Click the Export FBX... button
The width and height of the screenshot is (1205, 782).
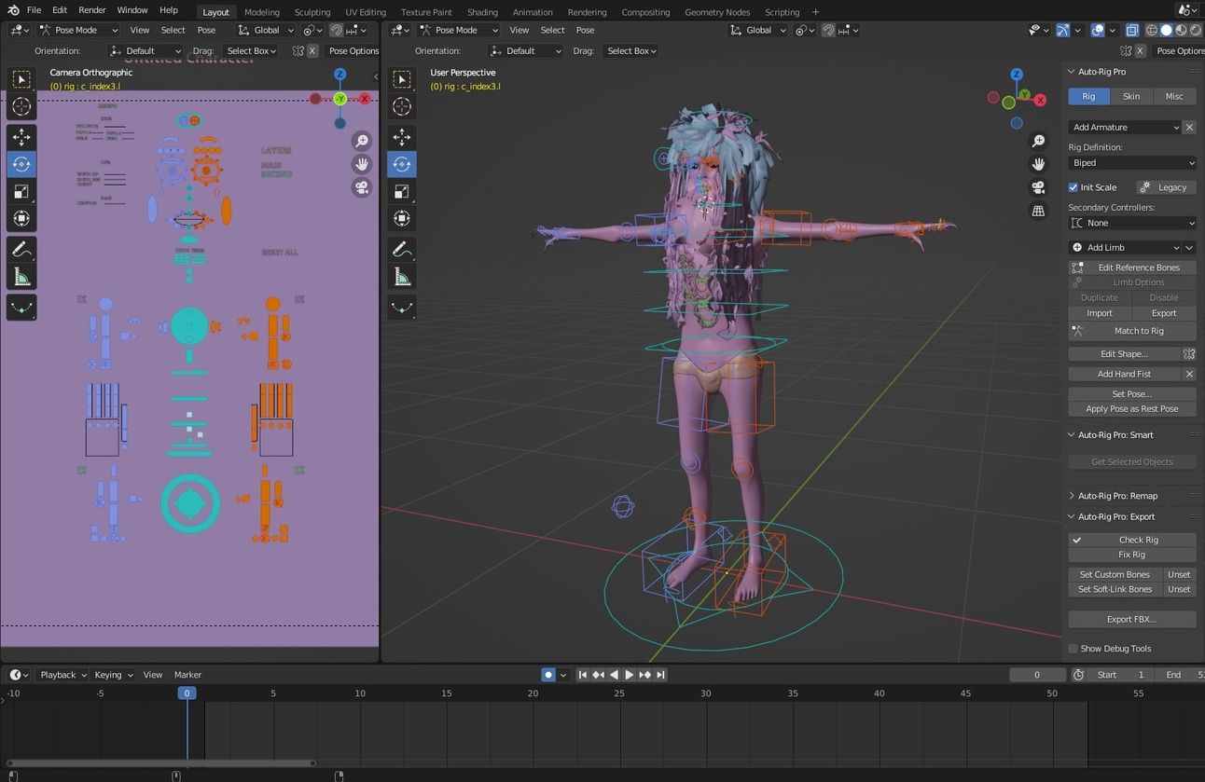1131,619
